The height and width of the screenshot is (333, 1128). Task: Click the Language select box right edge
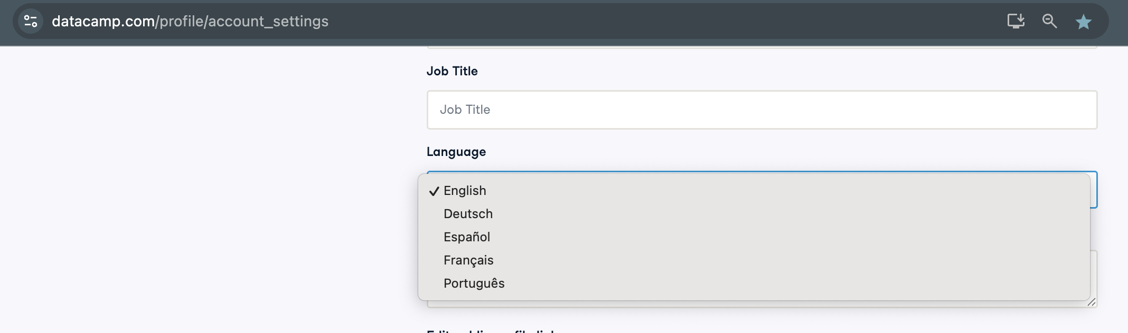coord(1094,190)
